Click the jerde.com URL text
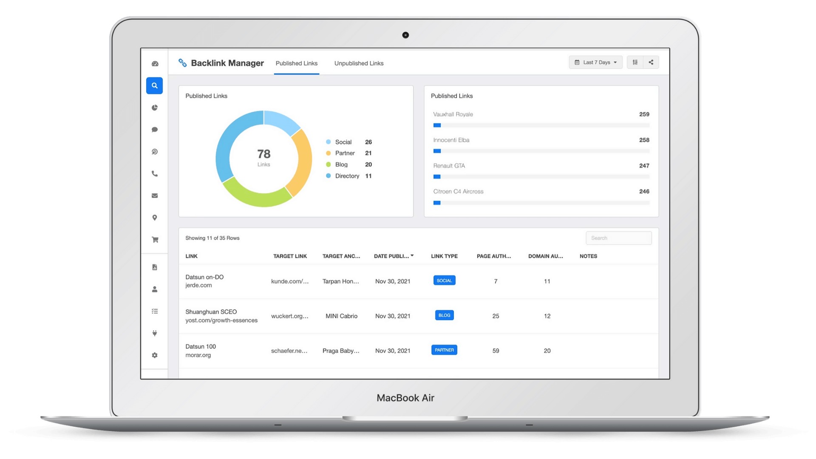 pos(198,285)
